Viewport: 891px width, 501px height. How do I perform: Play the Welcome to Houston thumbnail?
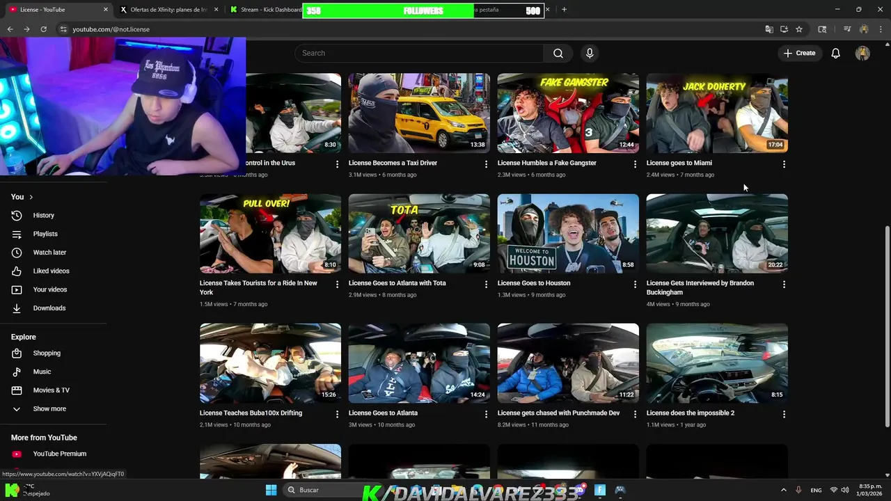[x=568, y=233]
